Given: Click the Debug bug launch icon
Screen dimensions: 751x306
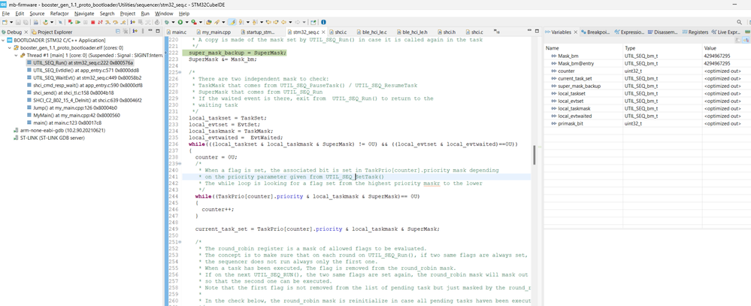Looking at the screenshot, I should [x=166, y=22].
